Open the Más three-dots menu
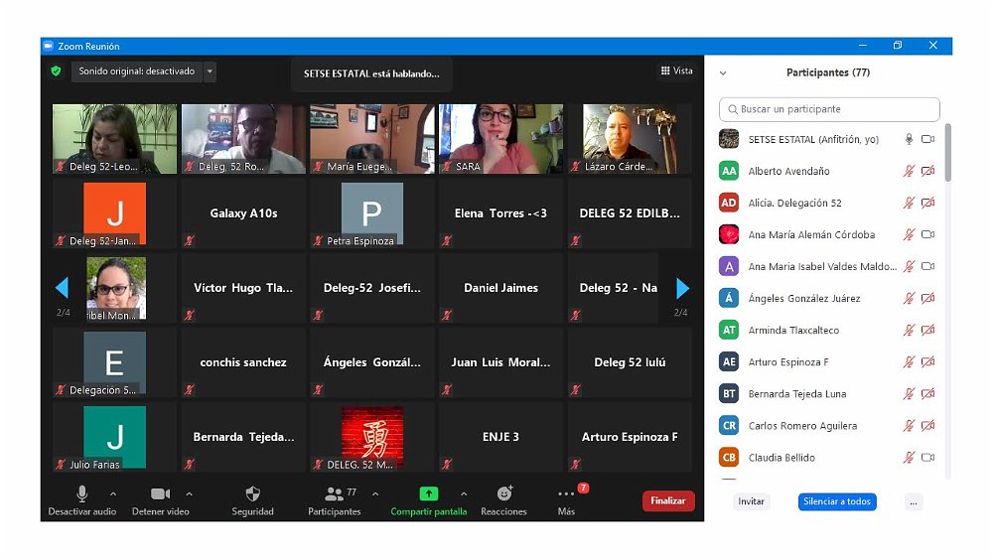The width and height of the screenshot is (993, 559). [x=566, y=494]
